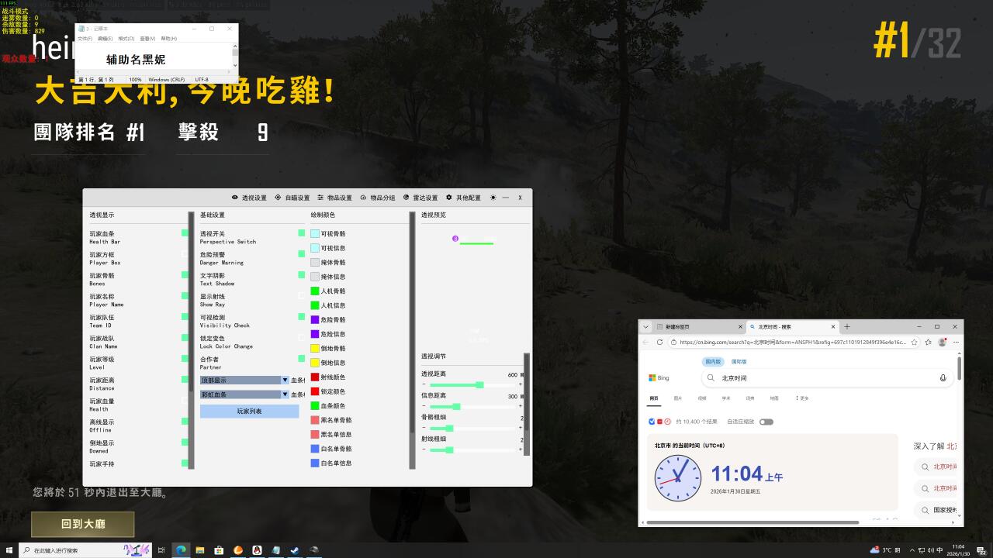
Task: Launch the QQ penguin icon in taskbar
Action: tap(257, 550)
